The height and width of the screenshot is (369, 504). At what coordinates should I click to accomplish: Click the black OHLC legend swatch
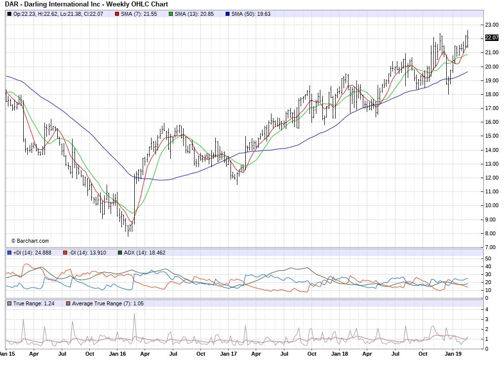tap(9, 14)
